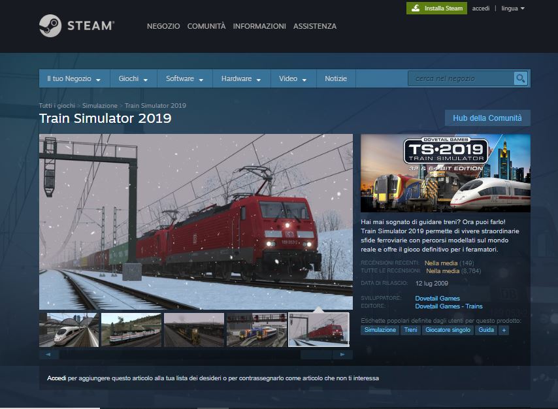The image size is (558, 409).
Task: Click the thumbnail strip scrollbar handle
Action: pos(316,355)
